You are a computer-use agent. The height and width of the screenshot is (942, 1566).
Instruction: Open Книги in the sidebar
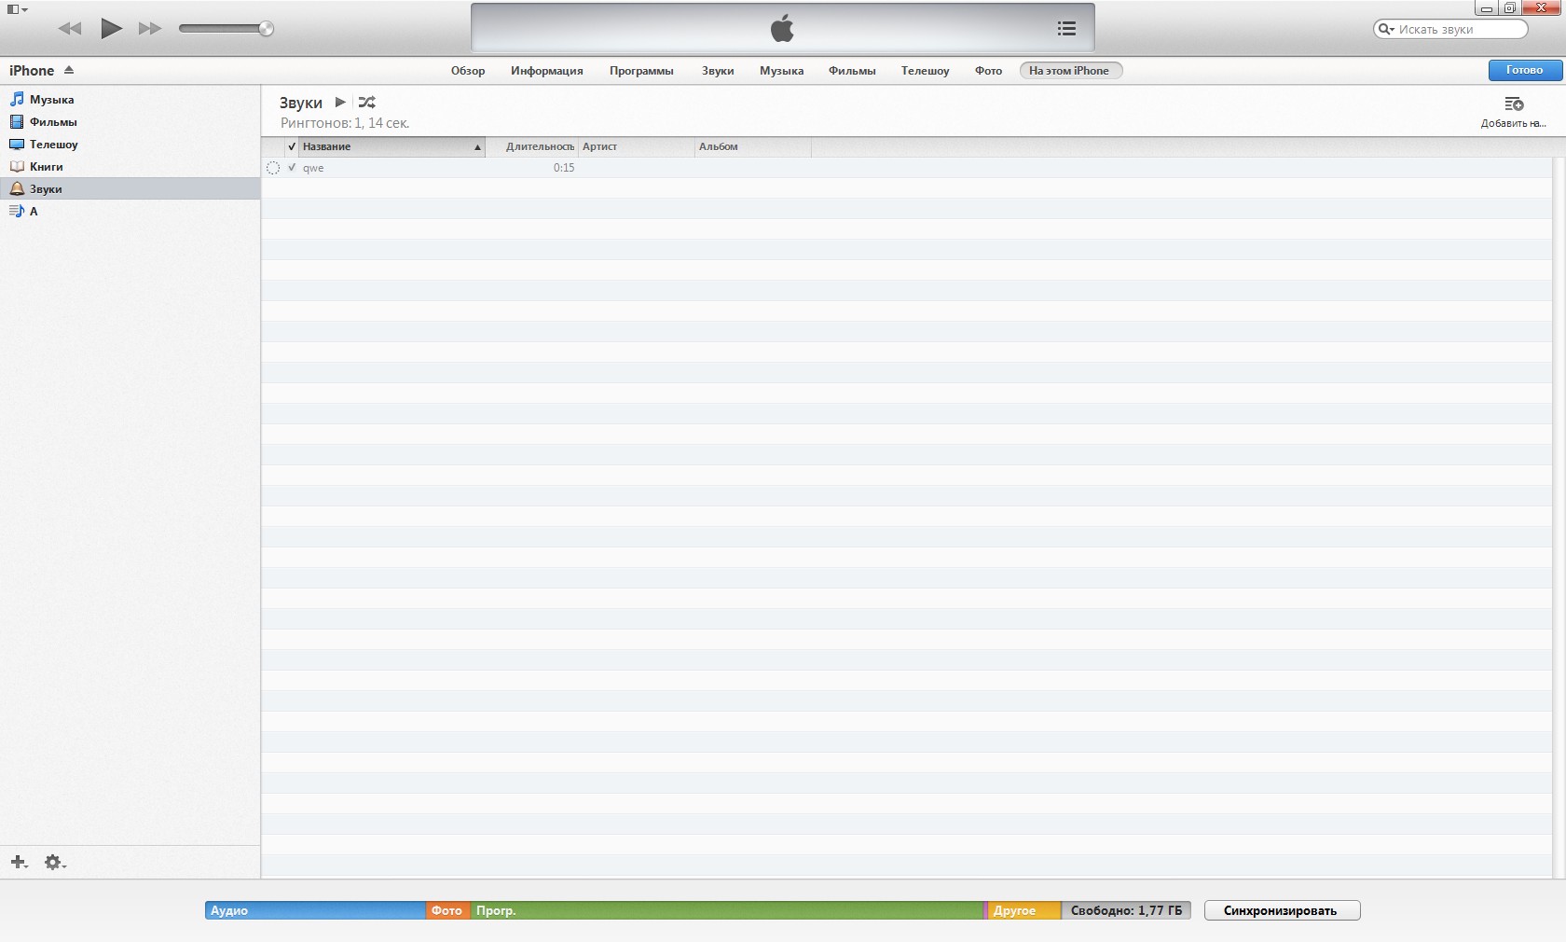click(x=130, y=167)
